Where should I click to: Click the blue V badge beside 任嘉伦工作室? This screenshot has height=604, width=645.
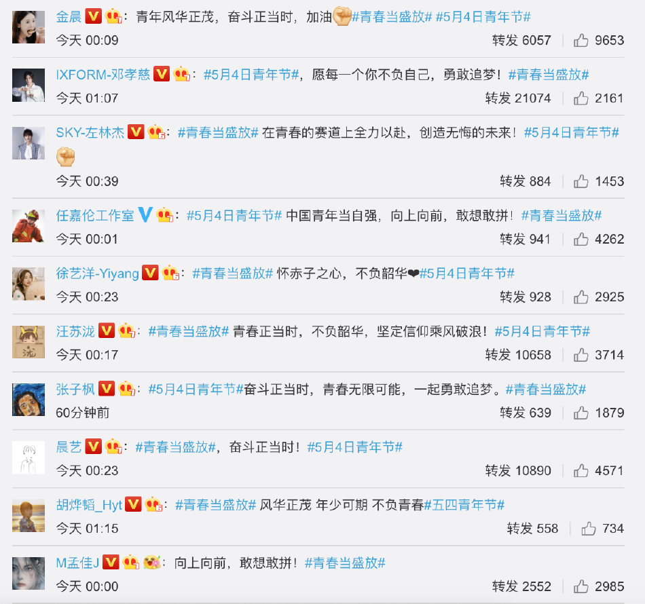145,214
